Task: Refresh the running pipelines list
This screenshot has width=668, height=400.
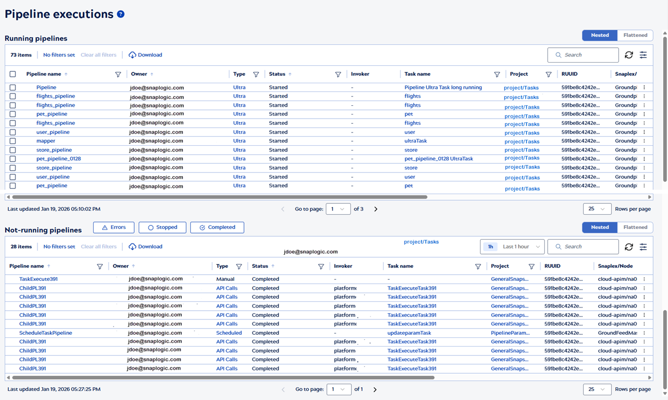Action: (x=628, y=54)
